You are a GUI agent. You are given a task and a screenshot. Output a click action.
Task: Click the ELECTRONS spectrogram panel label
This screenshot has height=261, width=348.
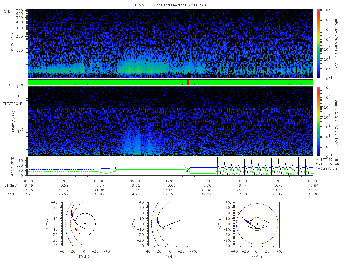click(x=13, y=104)
